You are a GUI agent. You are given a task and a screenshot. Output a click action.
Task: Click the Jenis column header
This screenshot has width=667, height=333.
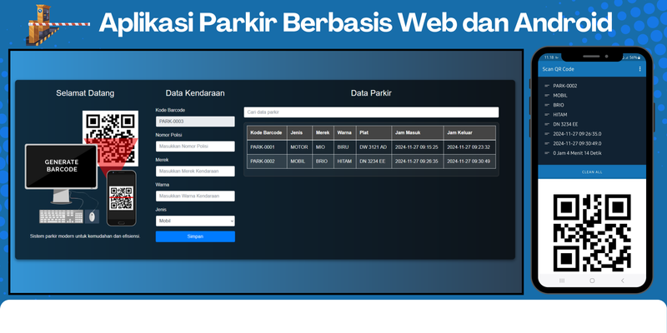(299, 132)
